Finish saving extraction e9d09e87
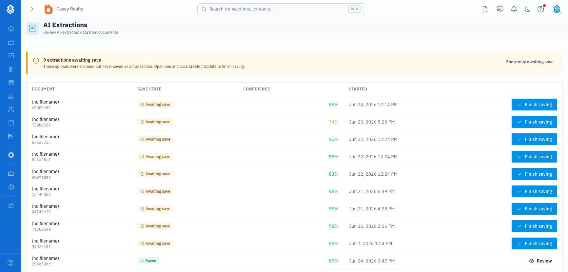Viewport: 568px width, 272px height. point(534,105)
